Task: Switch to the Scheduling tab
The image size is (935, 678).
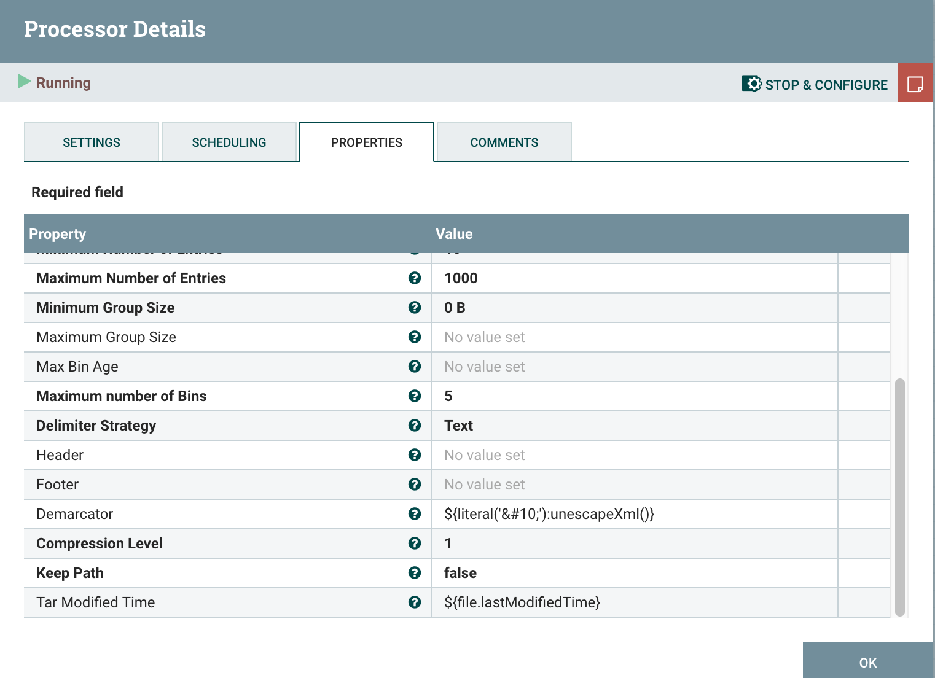Action: click(x=229, y=142)
